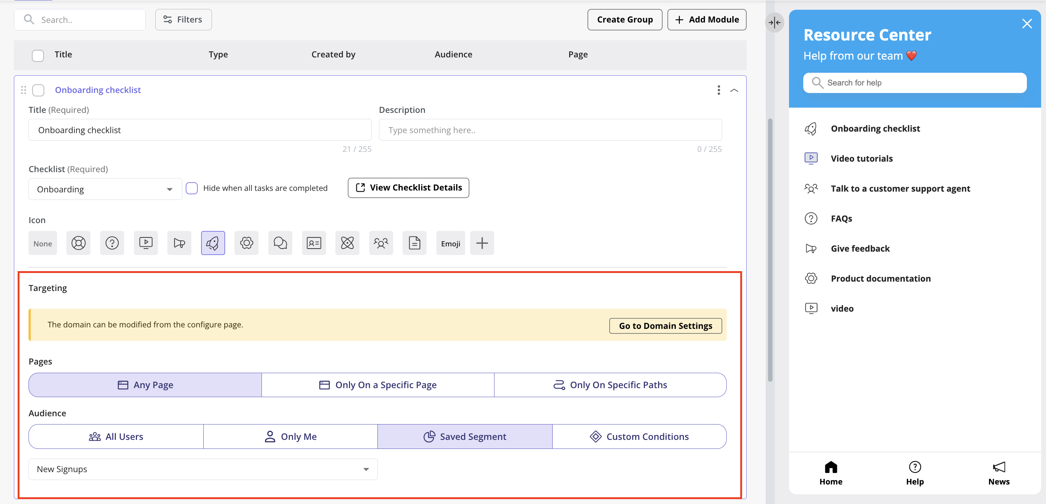The image size is (1046, 504).
Task: Check the Onboarding checklist row checkbox
Action: (38, 90)
